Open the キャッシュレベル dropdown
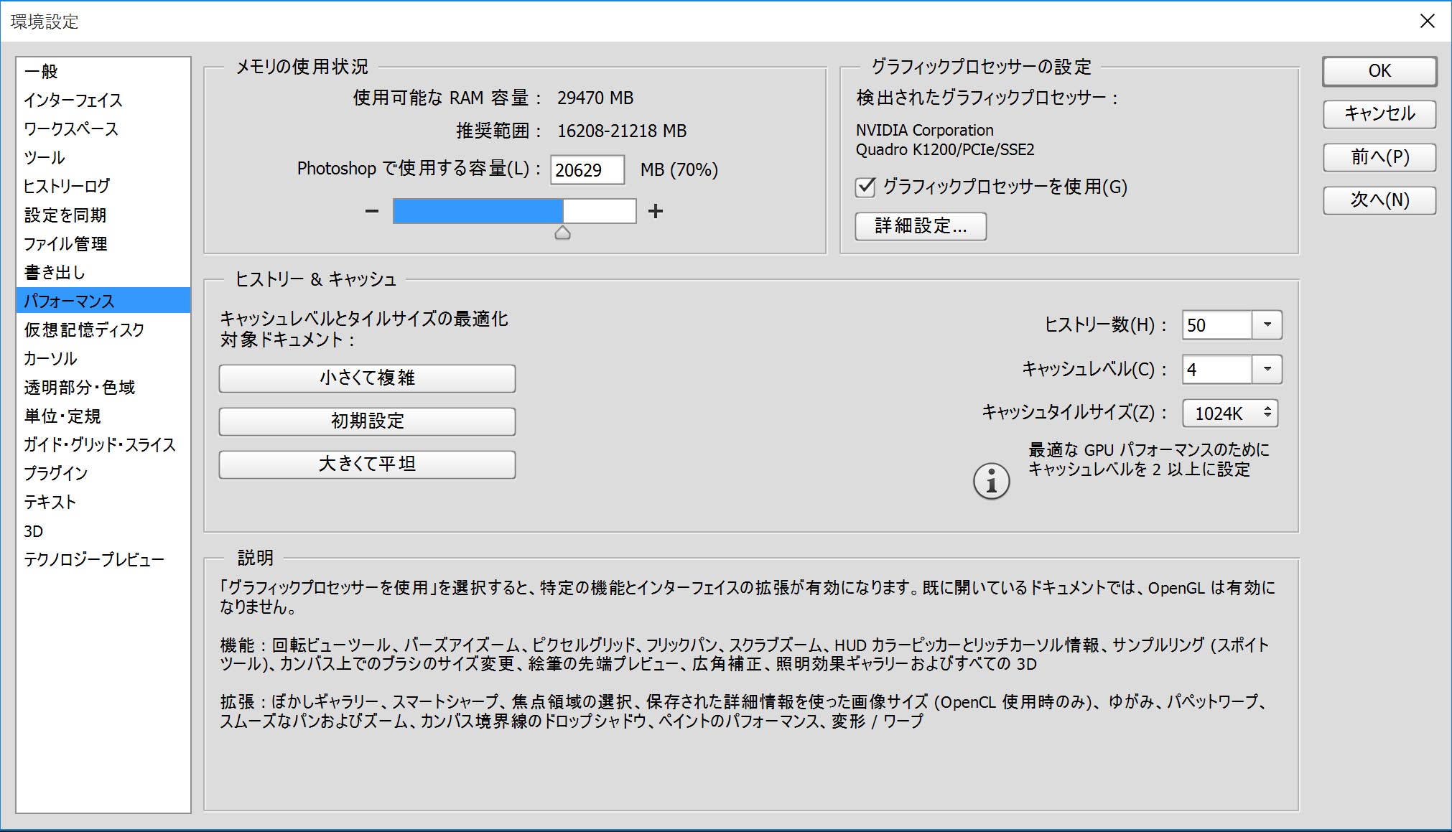This screenshot has width=1452, height=832. 1266,370
